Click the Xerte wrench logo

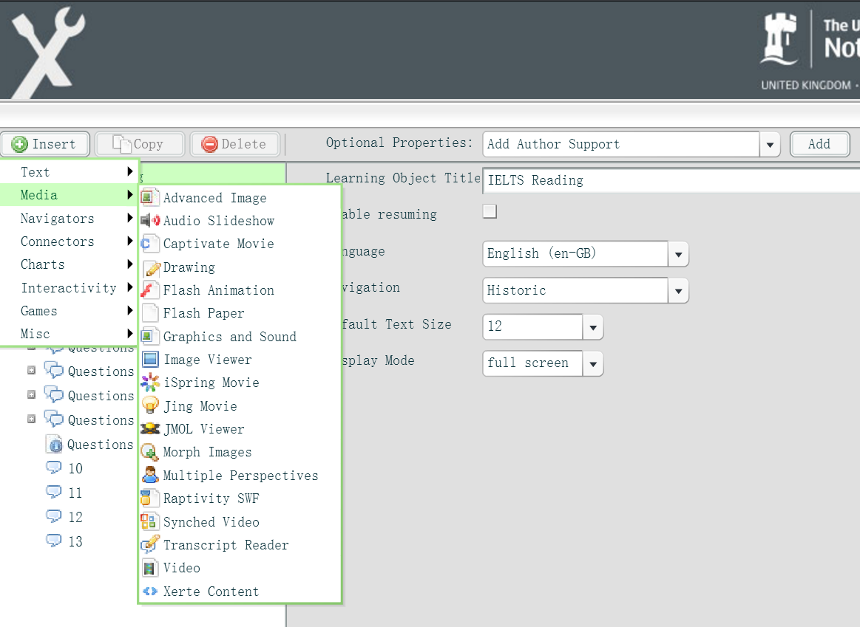(x=48, y=52)
